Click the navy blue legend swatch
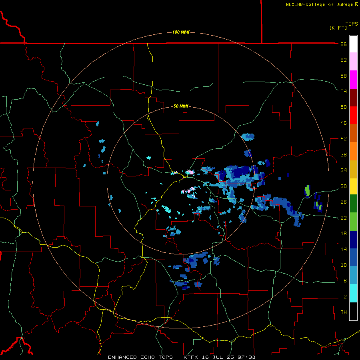 [x=353, y=240]
